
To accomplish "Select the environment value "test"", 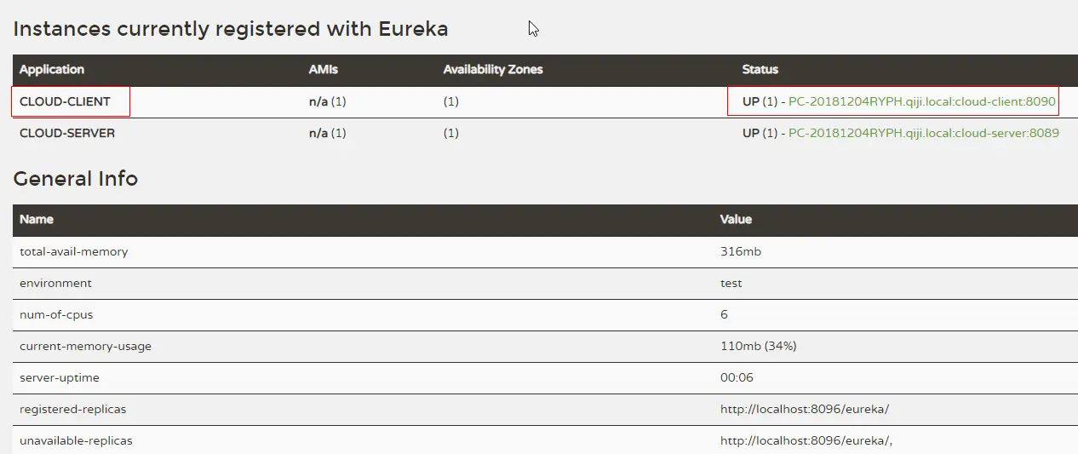I will pos(731,283).
